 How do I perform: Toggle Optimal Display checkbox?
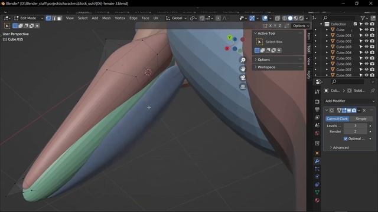[346, 139]
